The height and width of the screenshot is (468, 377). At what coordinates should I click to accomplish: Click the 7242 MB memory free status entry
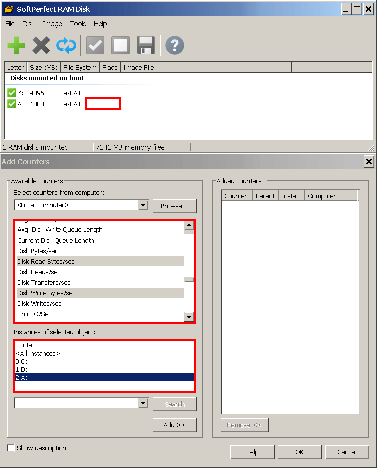[142, 147]
